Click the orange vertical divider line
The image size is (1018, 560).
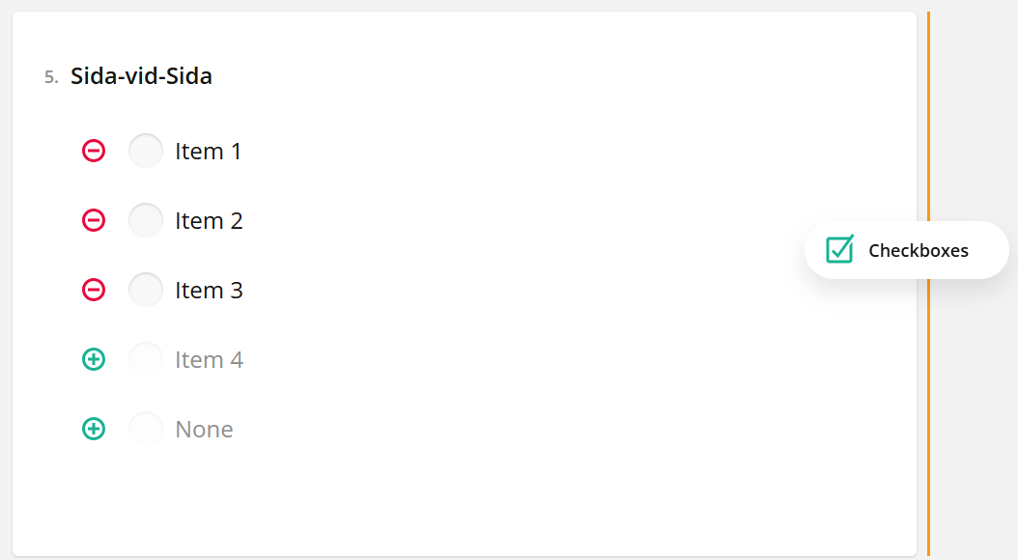pos(929,280)
